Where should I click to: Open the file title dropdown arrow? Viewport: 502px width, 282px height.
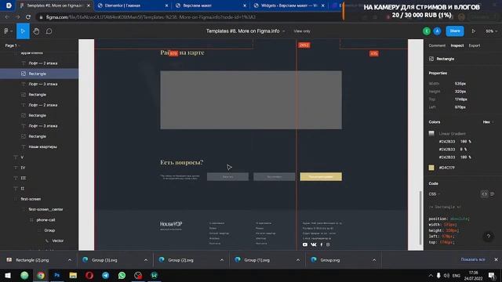[284, 31]
